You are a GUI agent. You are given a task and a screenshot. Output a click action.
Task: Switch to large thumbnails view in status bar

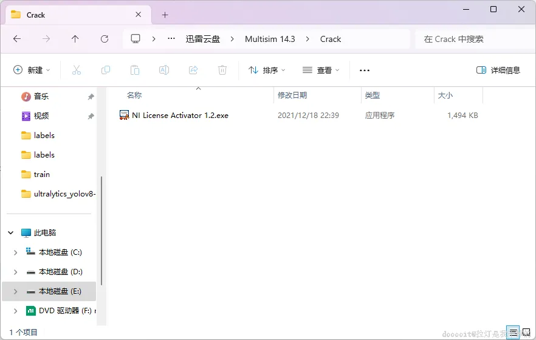tap(526, 332)
